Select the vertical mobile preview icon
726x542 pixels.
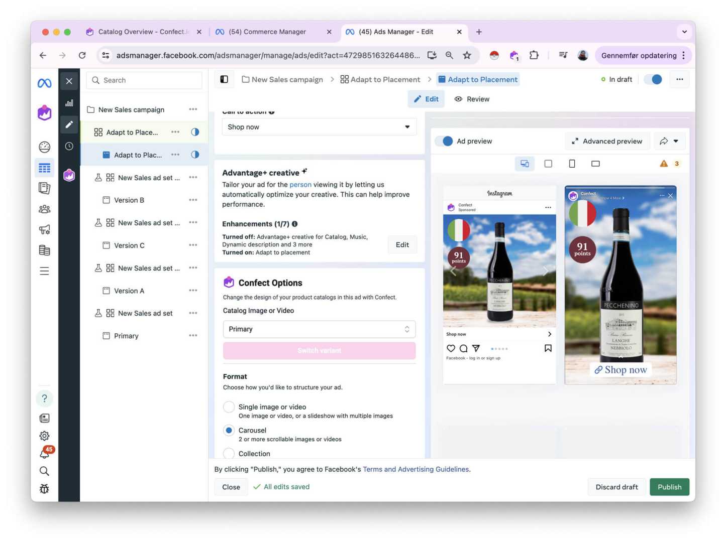[x=572, y=164]
